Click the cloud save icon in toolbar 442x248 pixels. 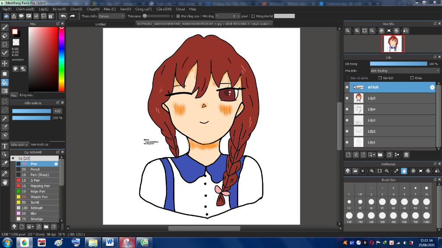[6, 16]
